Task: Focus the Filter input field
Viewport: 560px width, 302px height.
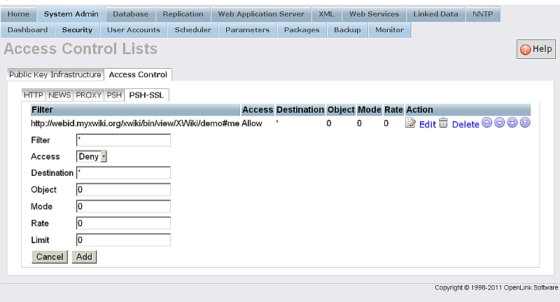Action: coord(123,140)
